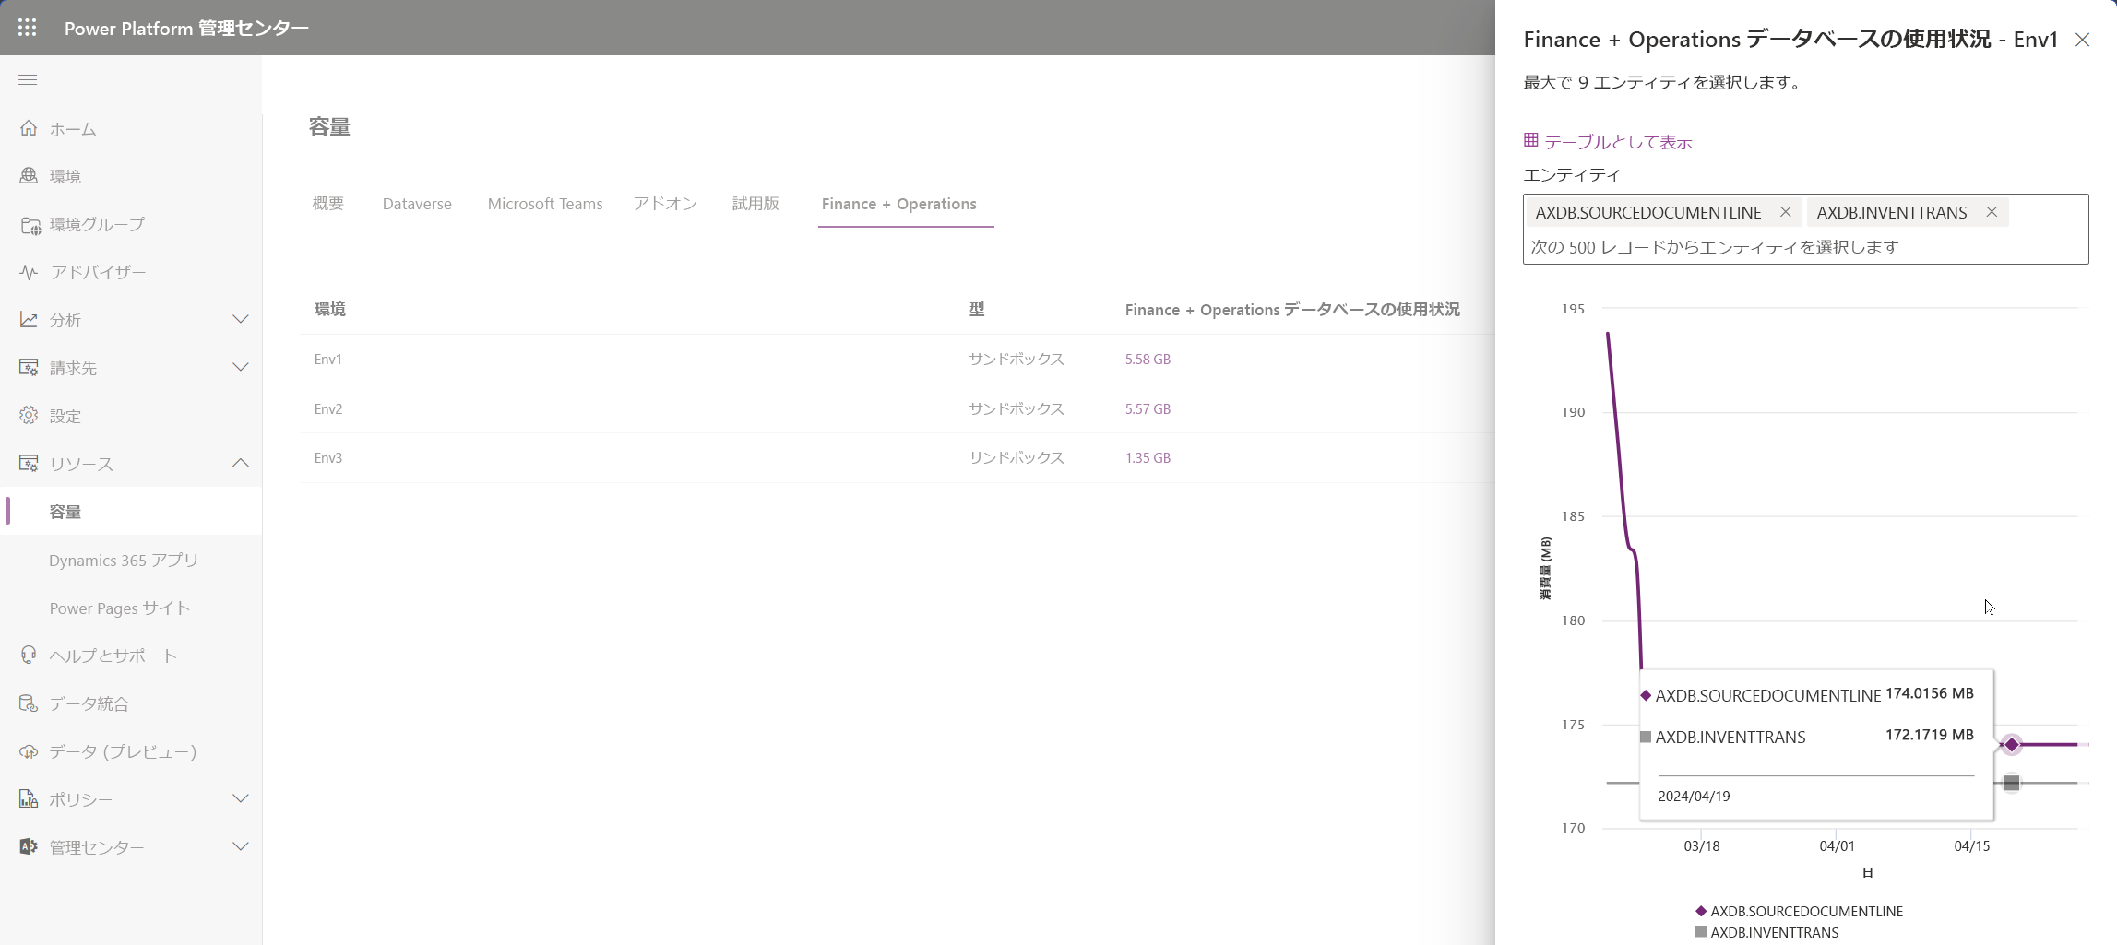This screenshot has height=945, width=2117.
Task: Click the ヘルプとサポート headset icon
Action: [x=29, y=655]
